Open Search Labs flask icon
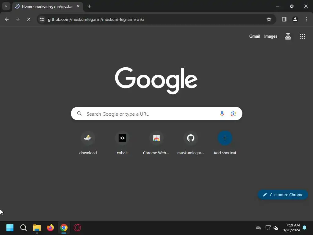Screen dimensions: 313x235 point(288,36)
